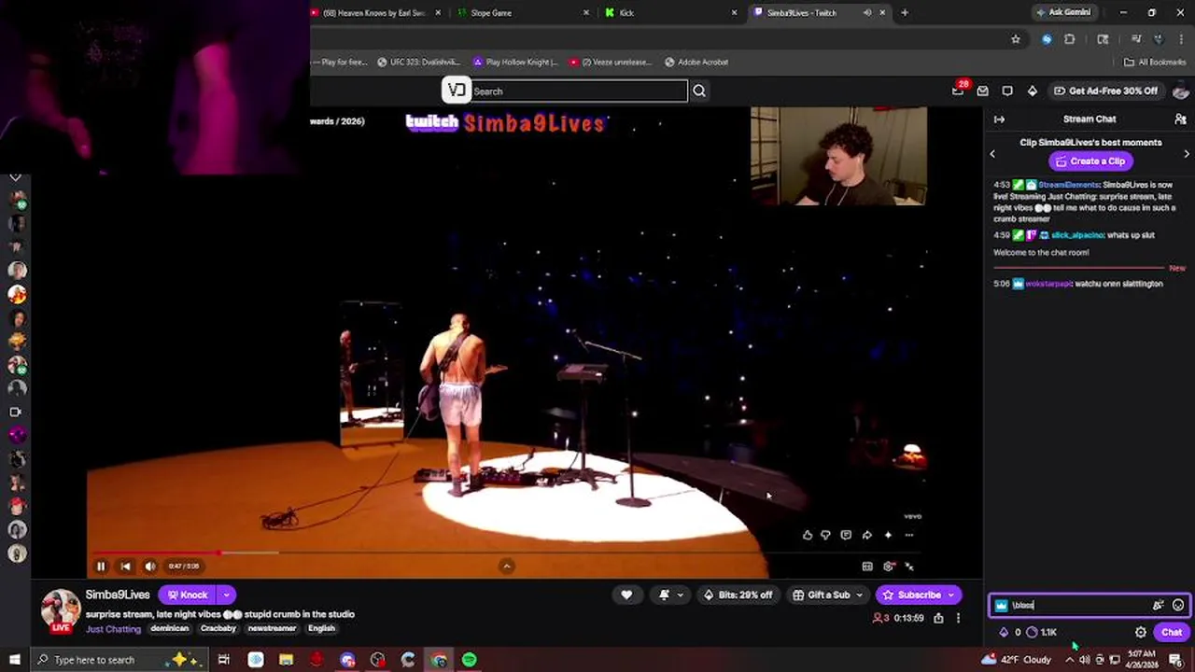Screen dimensions: 1195x672
Task: Click the search magnifier button
Action: [699, 91]
